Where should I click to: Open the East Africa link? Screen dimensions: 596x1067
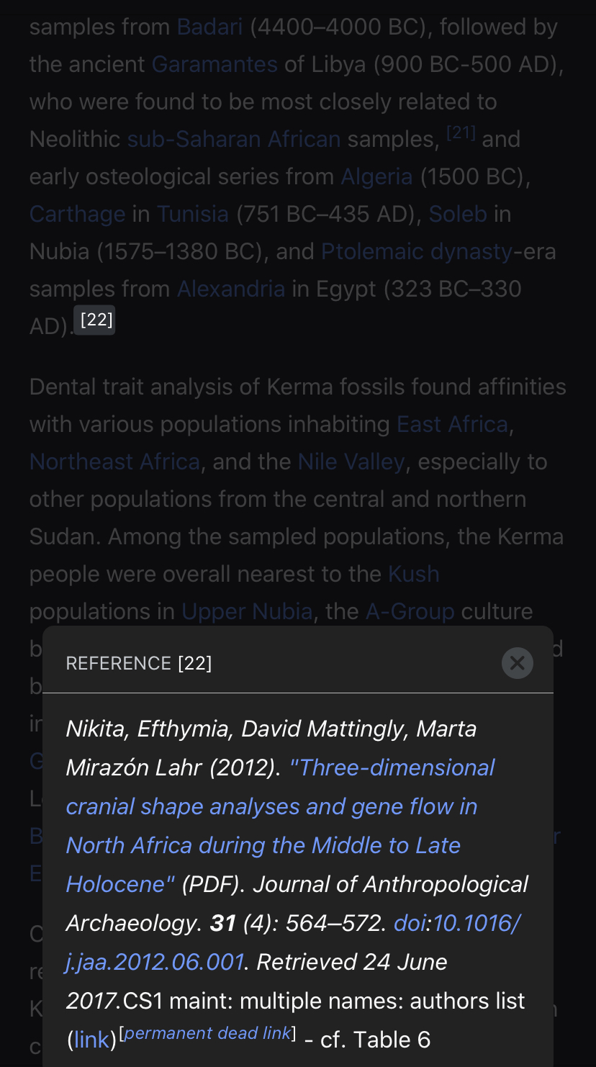click(453, 424)
